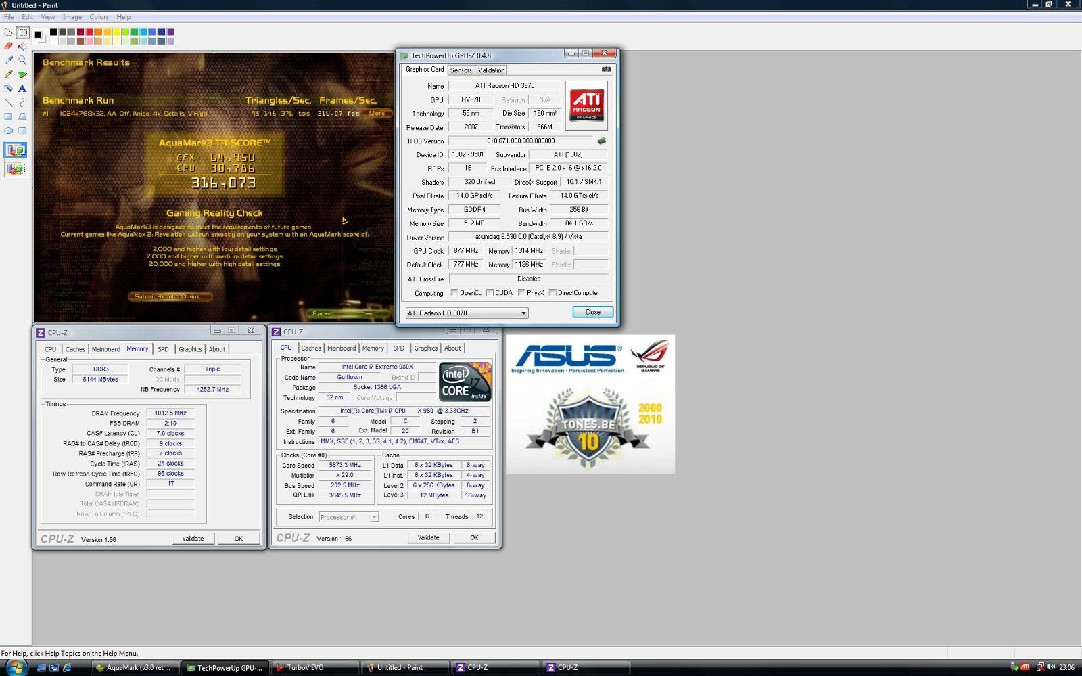This screenshot has width=1082, height=676.
Task: Toggle the OpenCL checkbox
Action: (454, 293)
